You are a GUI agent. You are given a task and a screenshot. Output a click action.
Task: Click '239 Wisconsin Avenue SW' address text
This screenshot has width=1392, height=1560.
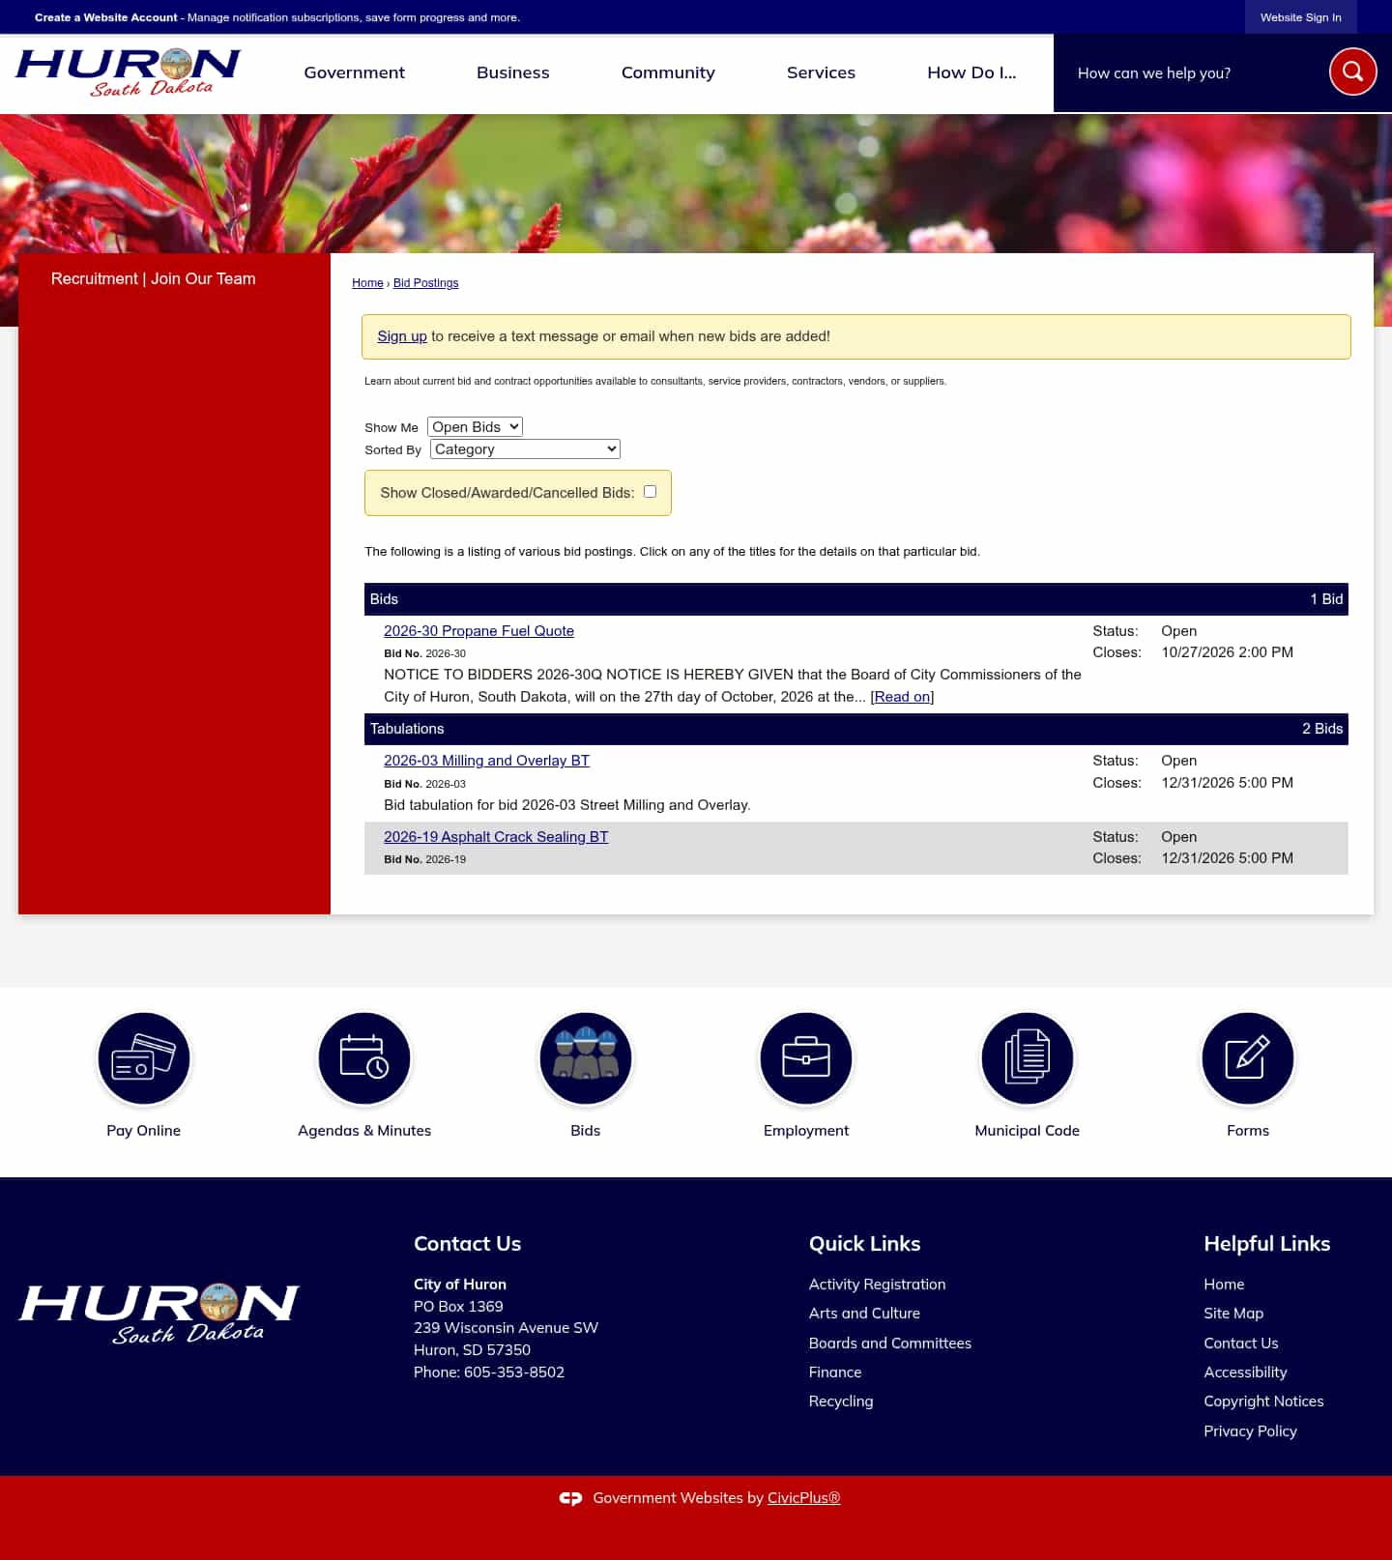pyautogui.click(x=506, y=1327)
